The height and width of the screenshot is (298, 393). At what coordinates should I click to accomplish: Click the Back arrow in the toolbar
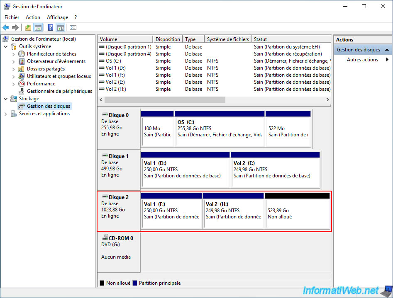(6, 28)
